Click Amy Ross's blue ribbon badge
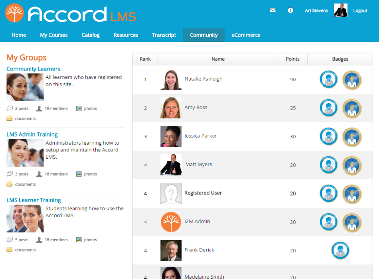This screenshot has height=279, width=379. [328, 108]
